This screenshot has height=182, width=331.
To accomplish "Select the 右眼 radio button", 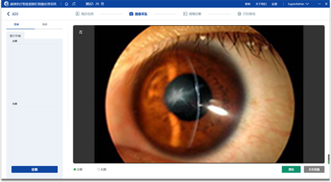I will pos(99,169).
